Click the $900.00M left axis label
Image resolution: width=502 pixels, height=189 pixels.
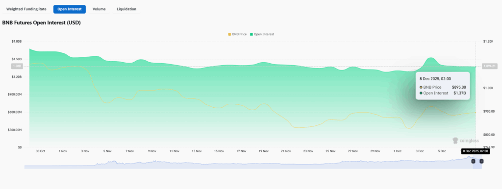coord(15,94)
